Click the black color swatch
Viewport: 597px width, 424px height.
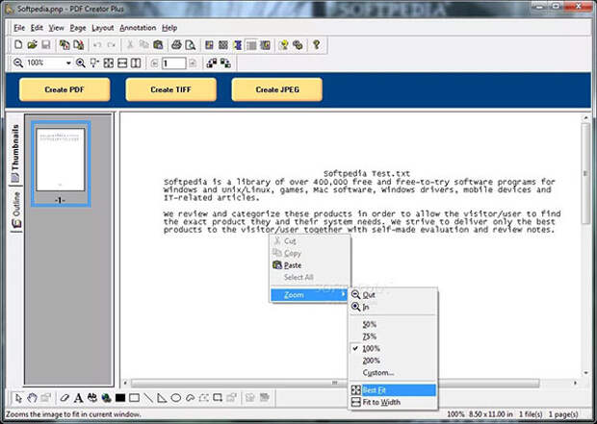coord(120,397)
